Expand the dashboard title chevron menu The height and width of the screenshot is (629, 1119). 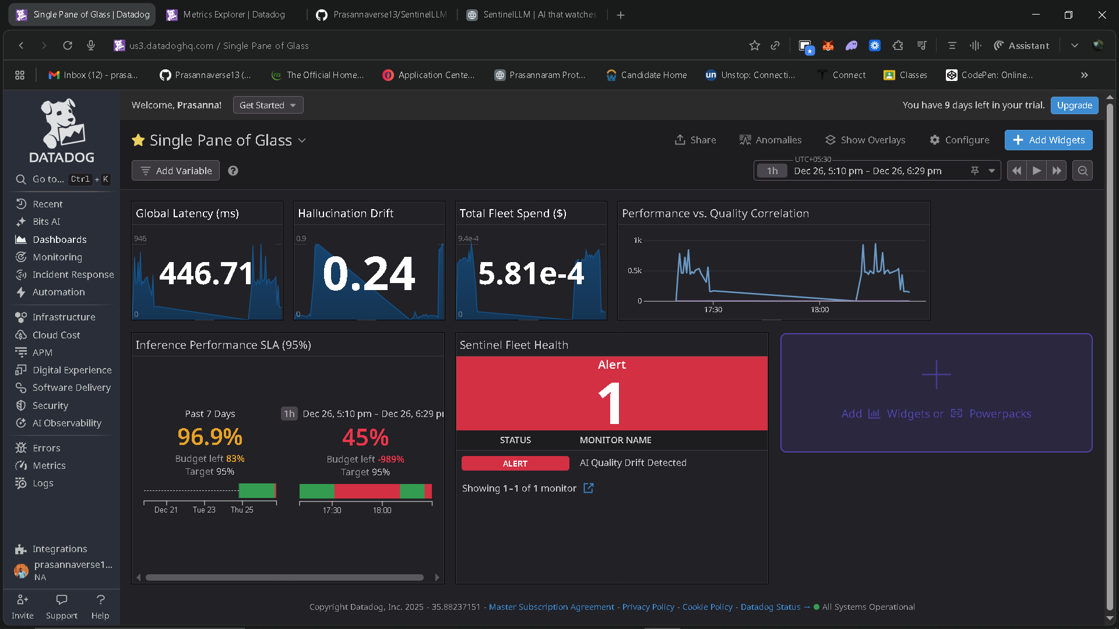tap(302, 140)
